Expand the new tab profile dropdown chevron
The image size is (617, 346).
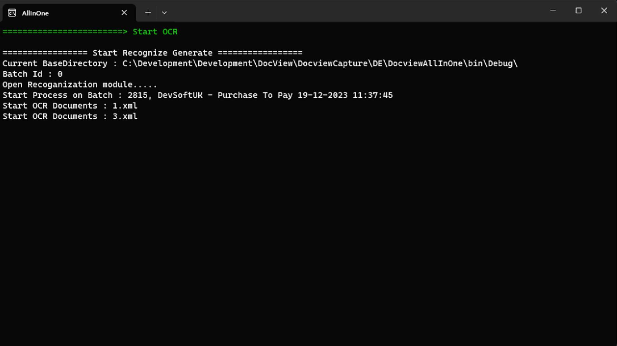tap(164, 13)
